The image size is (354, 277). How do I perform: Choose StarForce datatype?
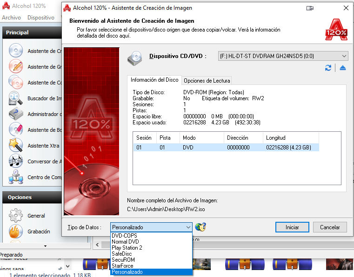point(151,266)
